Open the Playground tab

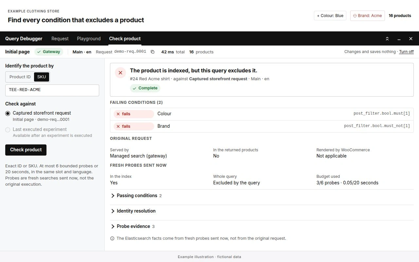click(89, 39)
